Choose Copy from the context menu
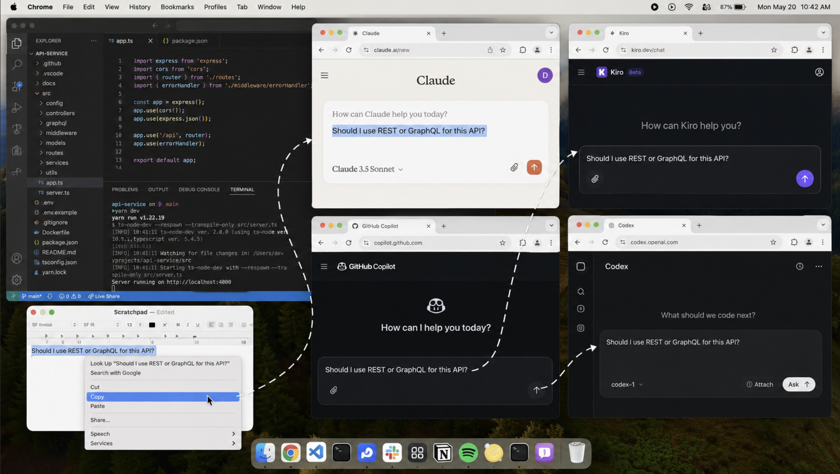Image resolution: width=840 pixels, height=474 pixels. (x=163, y=396)
